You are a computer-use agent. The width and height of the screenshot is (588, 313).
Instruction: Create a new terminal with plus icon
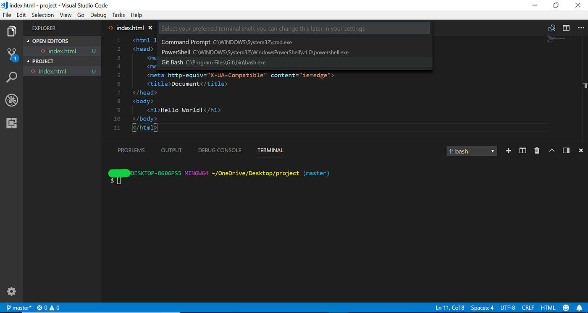pyautogui.click(x=508, y=151)
